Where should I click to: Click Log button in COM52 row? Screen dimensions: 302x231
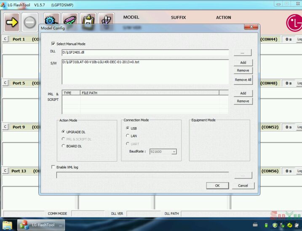click(x=299, y=127)
